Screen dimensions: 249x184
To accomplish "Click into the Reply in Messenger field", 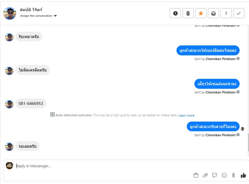I will tap(117, 166).
